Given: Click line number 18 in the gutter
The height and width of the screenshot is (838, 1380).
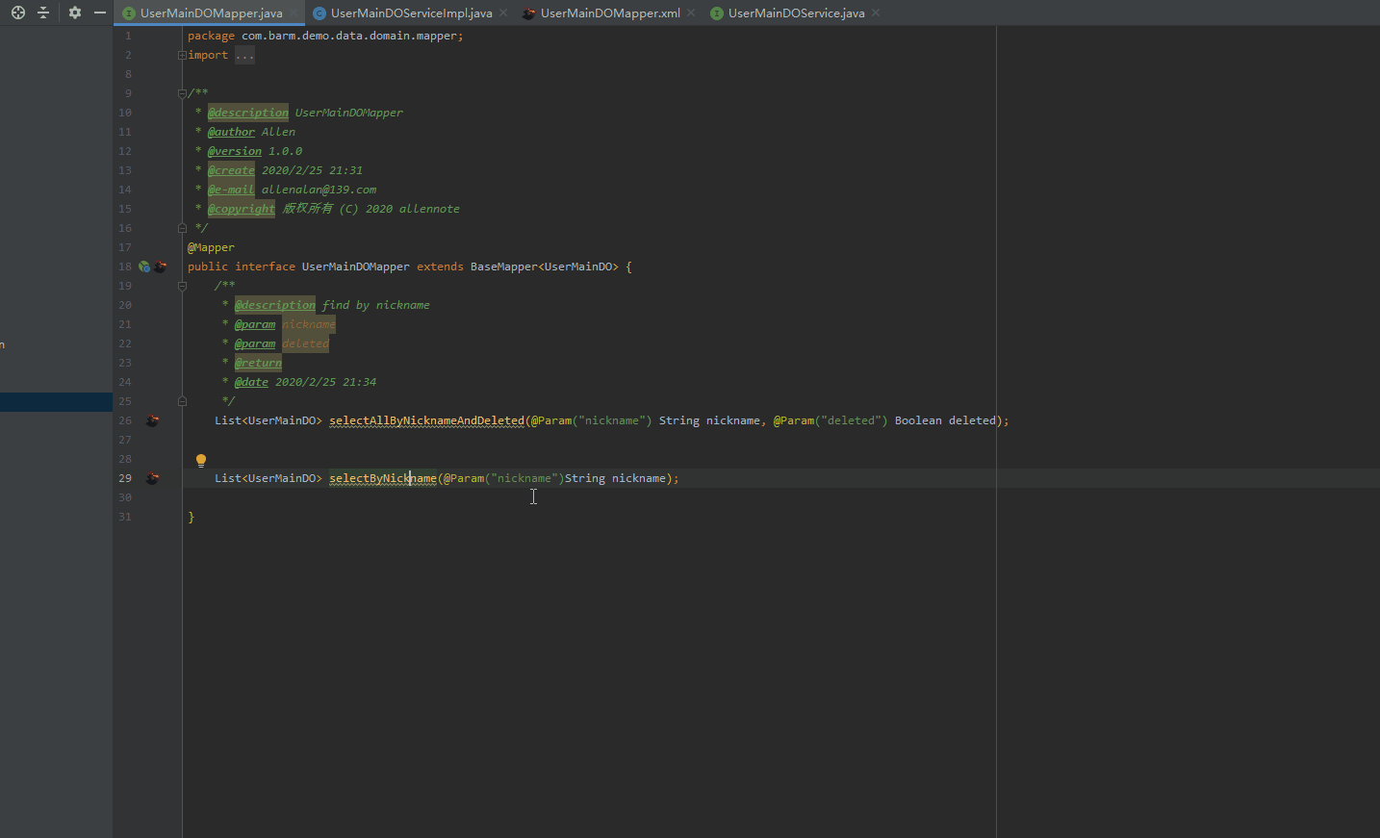Looking at the screenshot, I should click(125, 267).
